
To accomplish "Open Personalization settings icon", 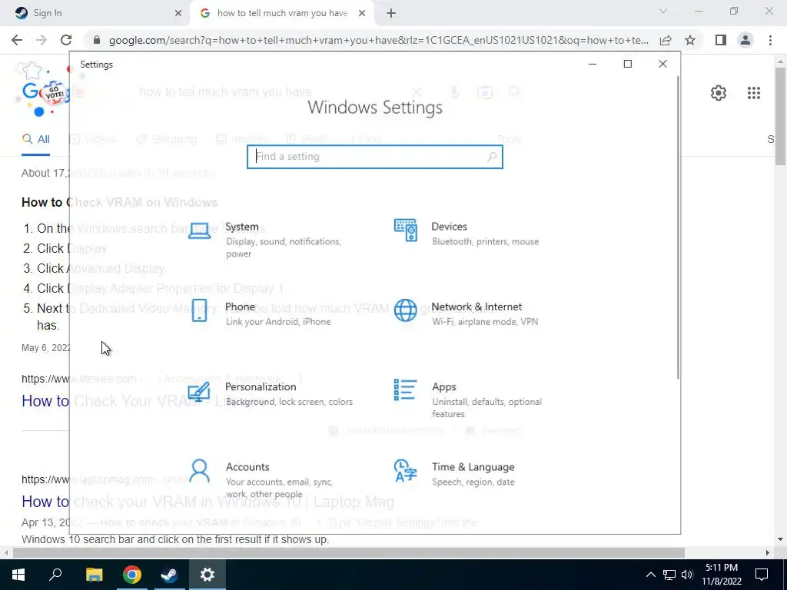I will pos(199,391).
